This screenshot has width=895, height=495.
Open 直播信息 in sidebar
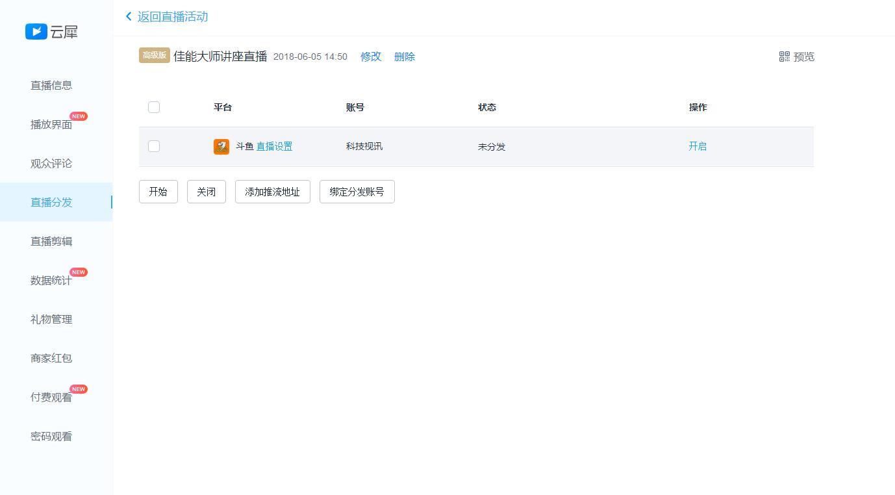tap(51, 85)
